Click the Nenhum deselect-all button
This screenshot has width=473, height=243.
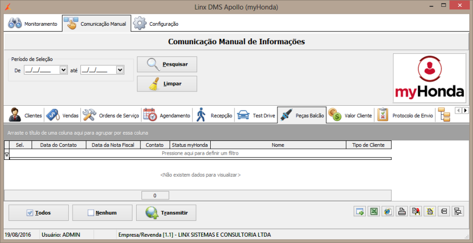tap(102, 213)
